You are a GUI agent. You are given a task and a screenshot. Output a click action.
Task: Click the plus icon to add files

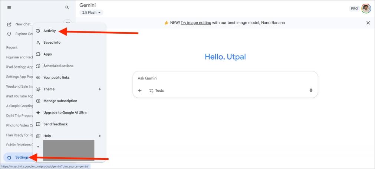coord(140,91)
